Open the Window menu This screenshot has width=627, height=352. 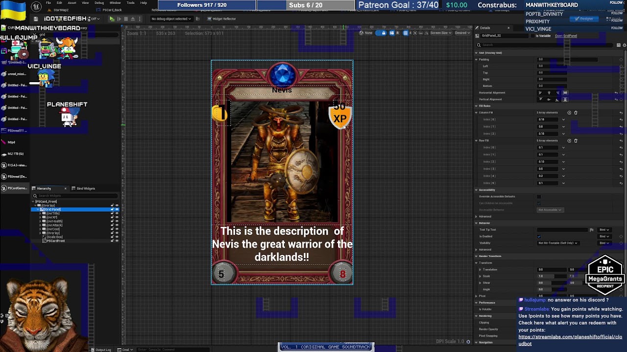pyautogui.click(x=115, y=3)
